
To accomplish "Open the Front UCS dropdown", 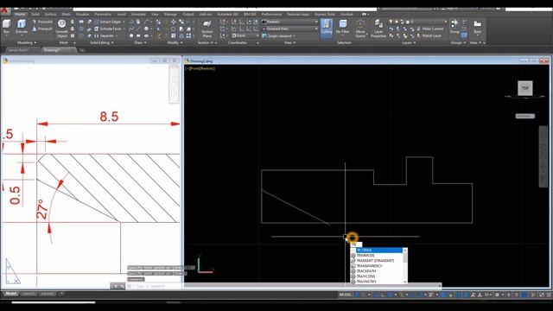I will click(x=245, y=36).
